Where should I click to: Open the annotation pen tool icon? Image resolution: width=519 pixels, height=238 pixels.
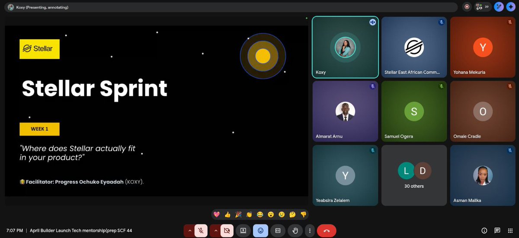pyautogui.click(x=499, y=7)
